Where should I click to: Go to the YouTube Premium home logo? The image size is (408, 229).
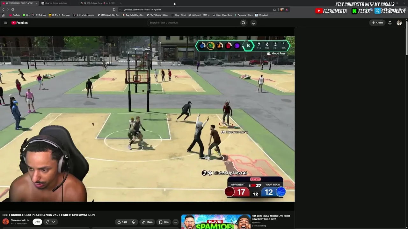point(20,23)
